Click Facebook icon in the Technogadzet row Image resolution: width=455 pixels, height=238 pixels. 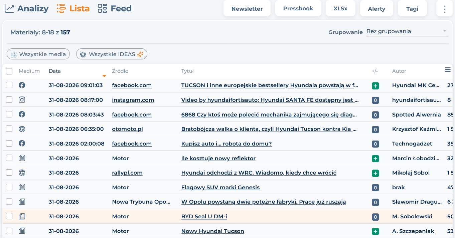click(x=22, y=143)
